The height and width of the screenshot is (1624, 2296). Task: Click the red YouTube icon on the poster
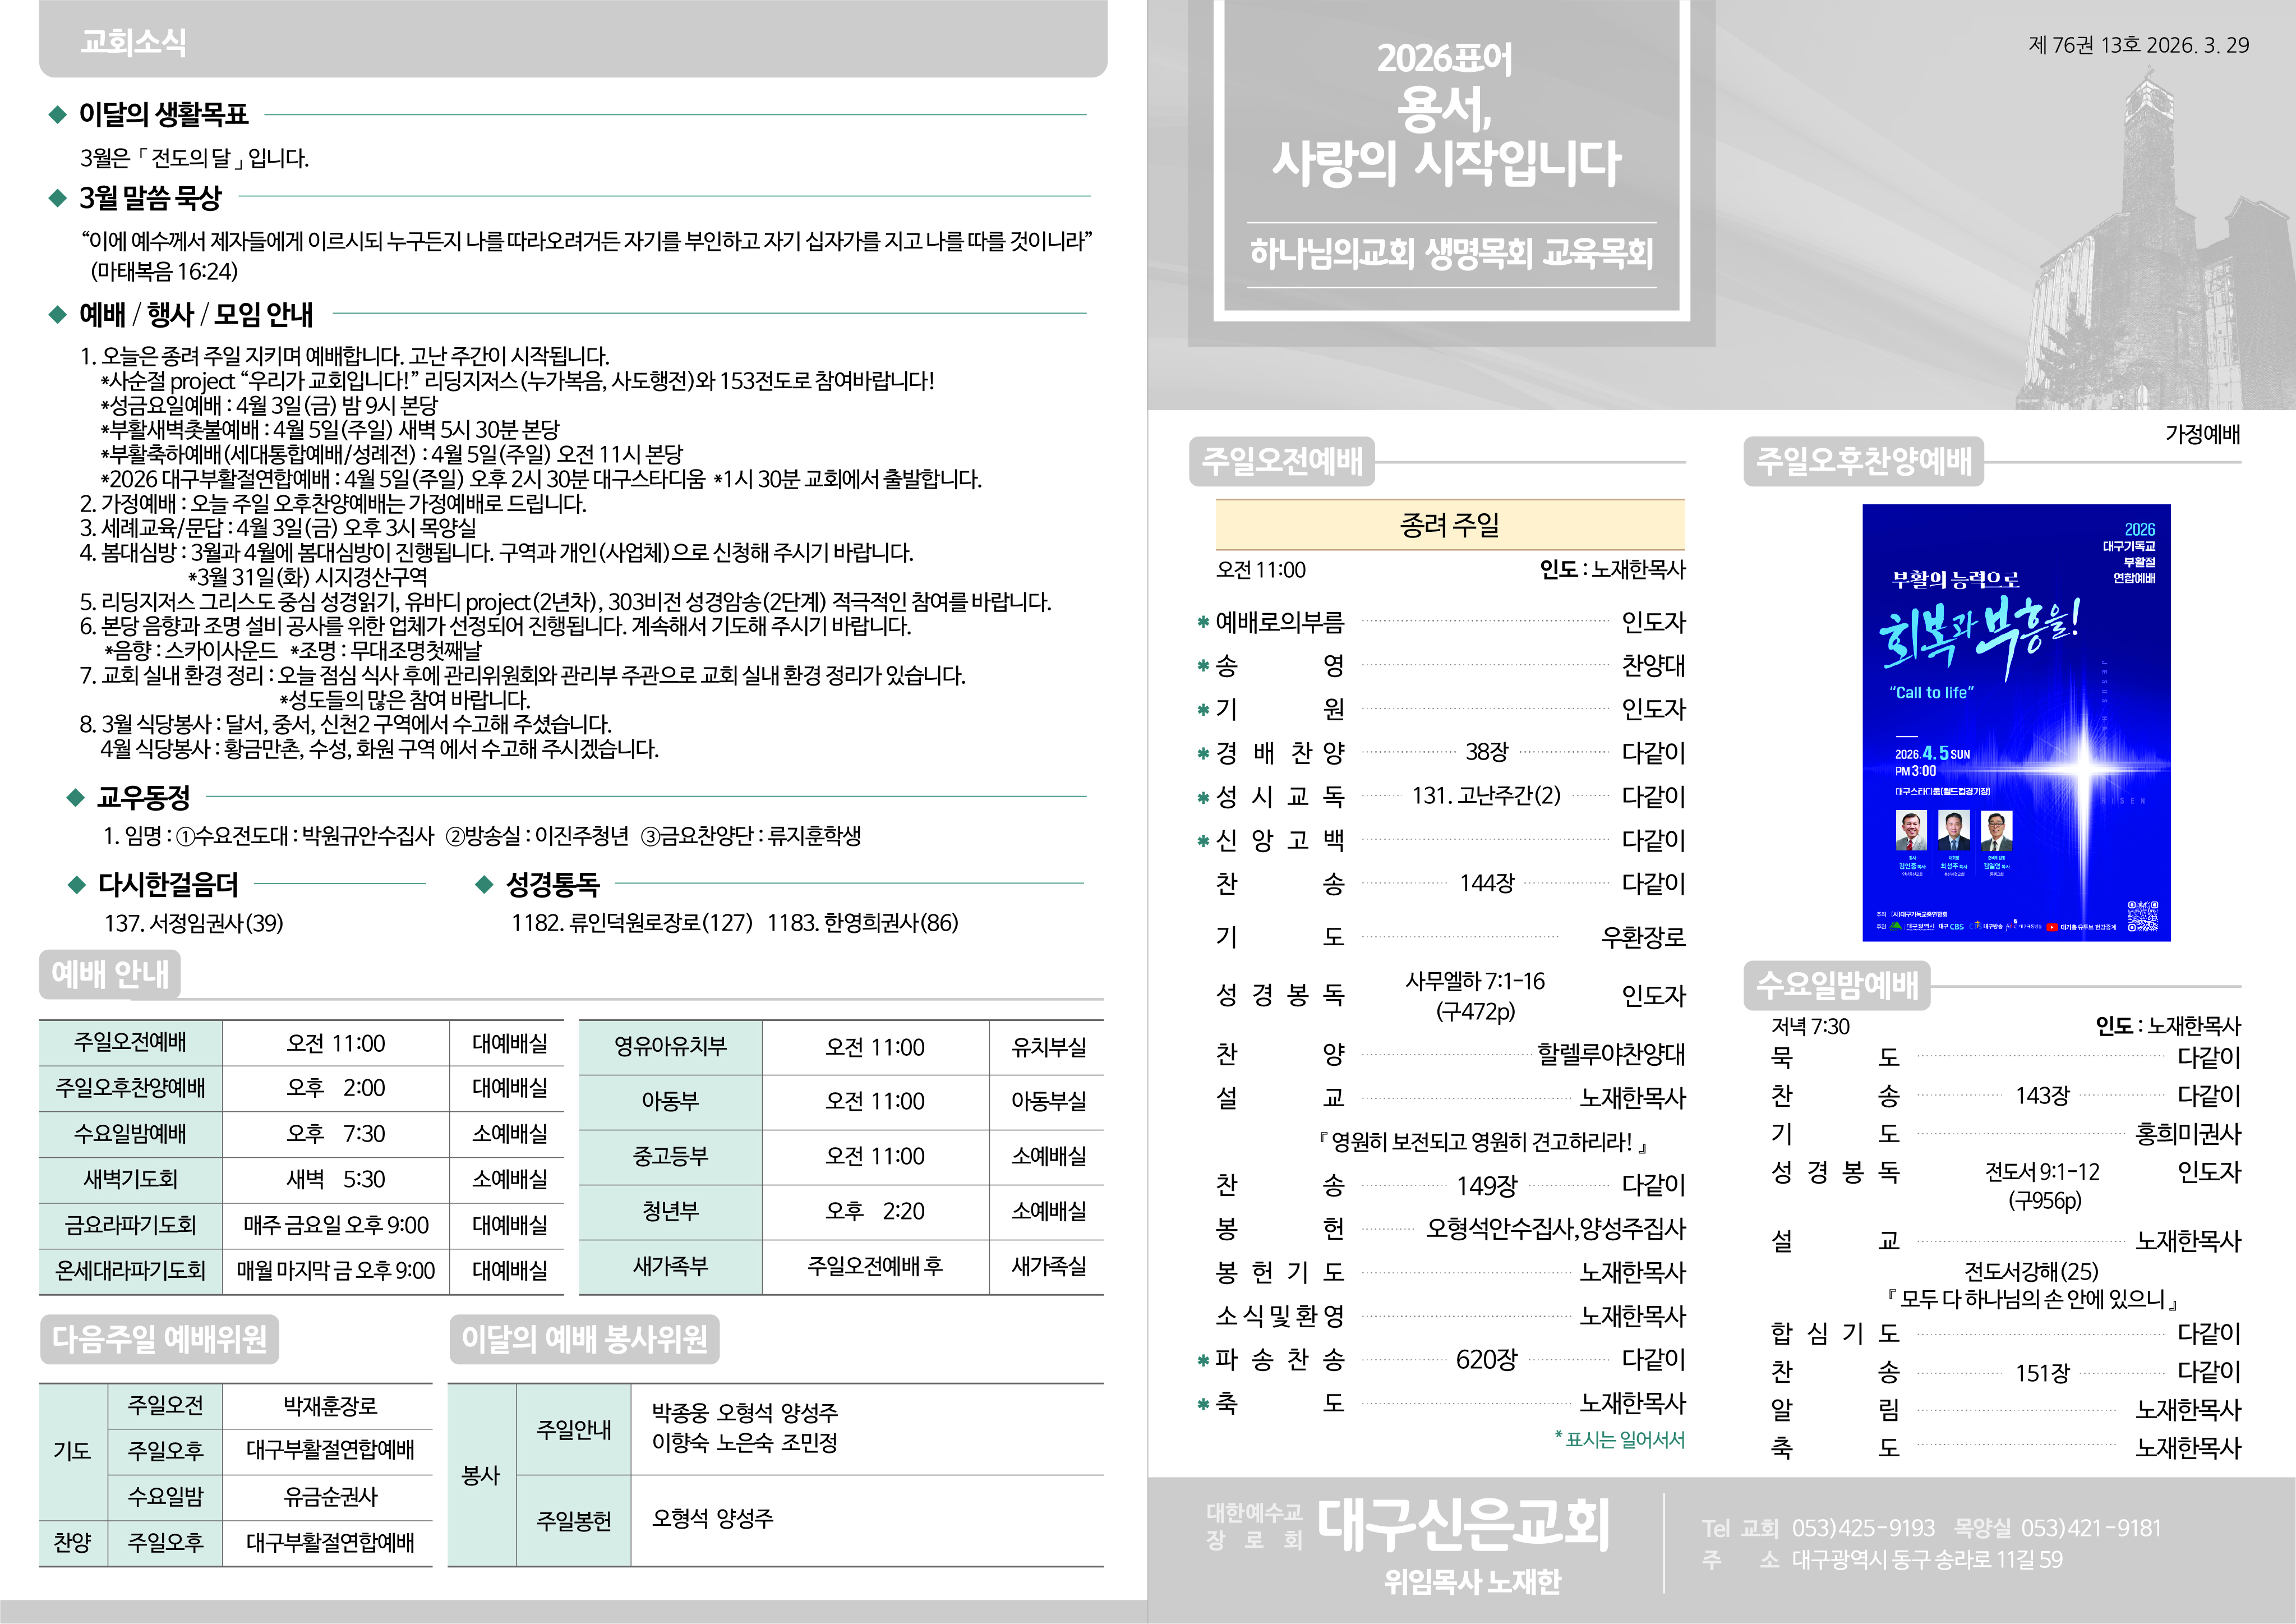(x=2053, y=927)
